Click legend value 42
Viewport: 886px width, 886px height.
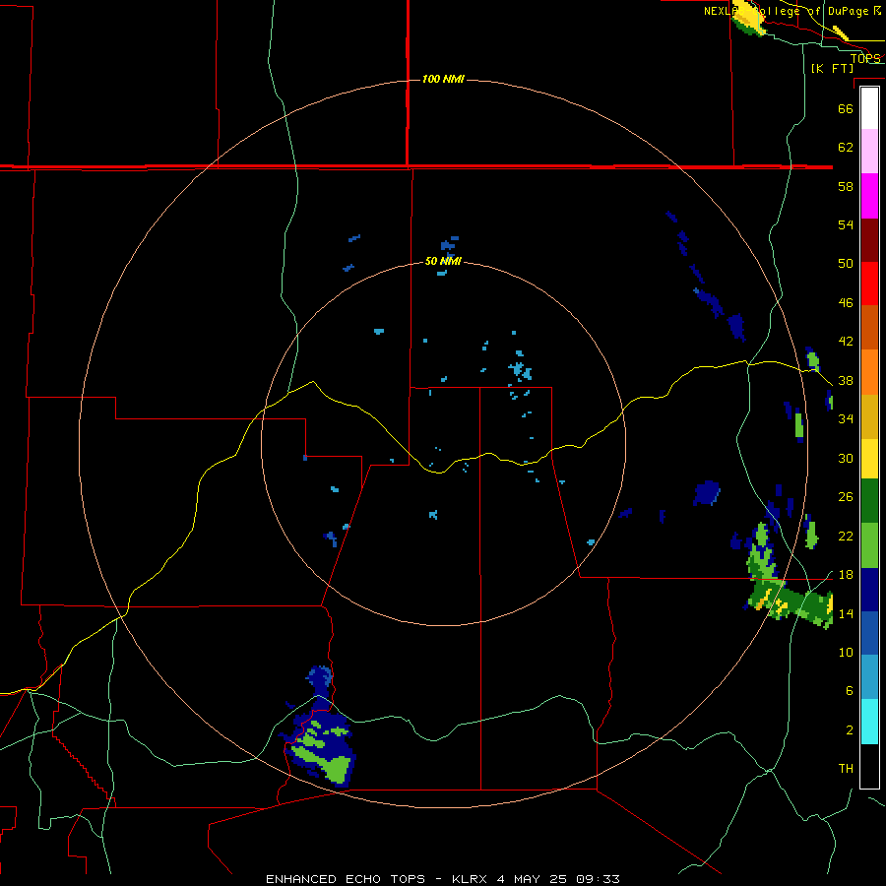(846, 342)
